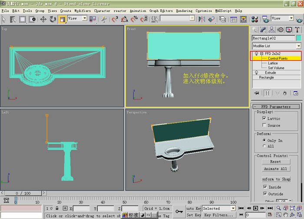Open the Rendering menu

click(184, 11)
